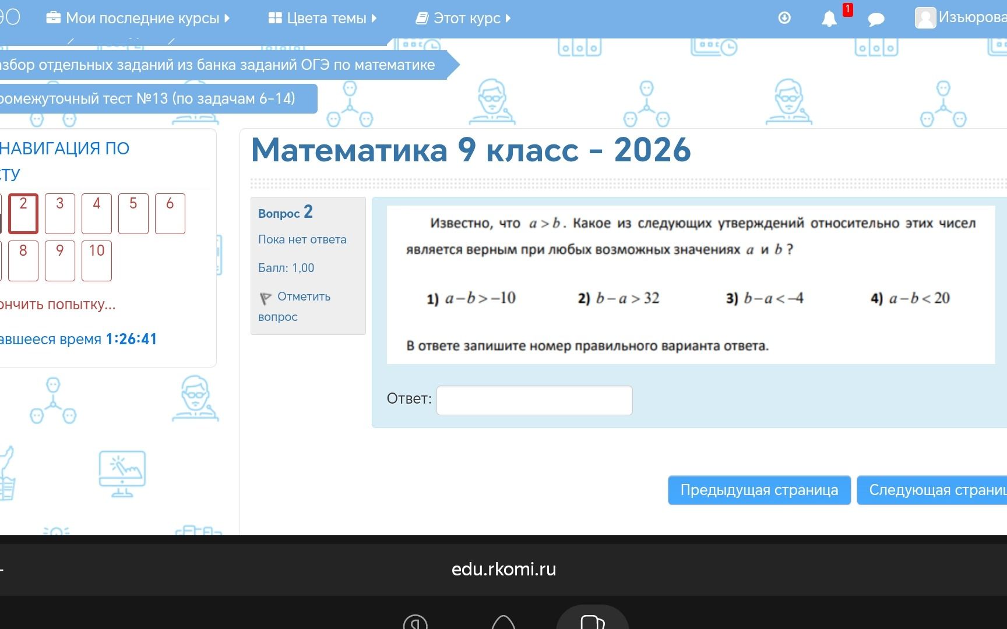Click the Следующая страница button
Viewport: 1007px width, 629px height.
click(932, 490)
